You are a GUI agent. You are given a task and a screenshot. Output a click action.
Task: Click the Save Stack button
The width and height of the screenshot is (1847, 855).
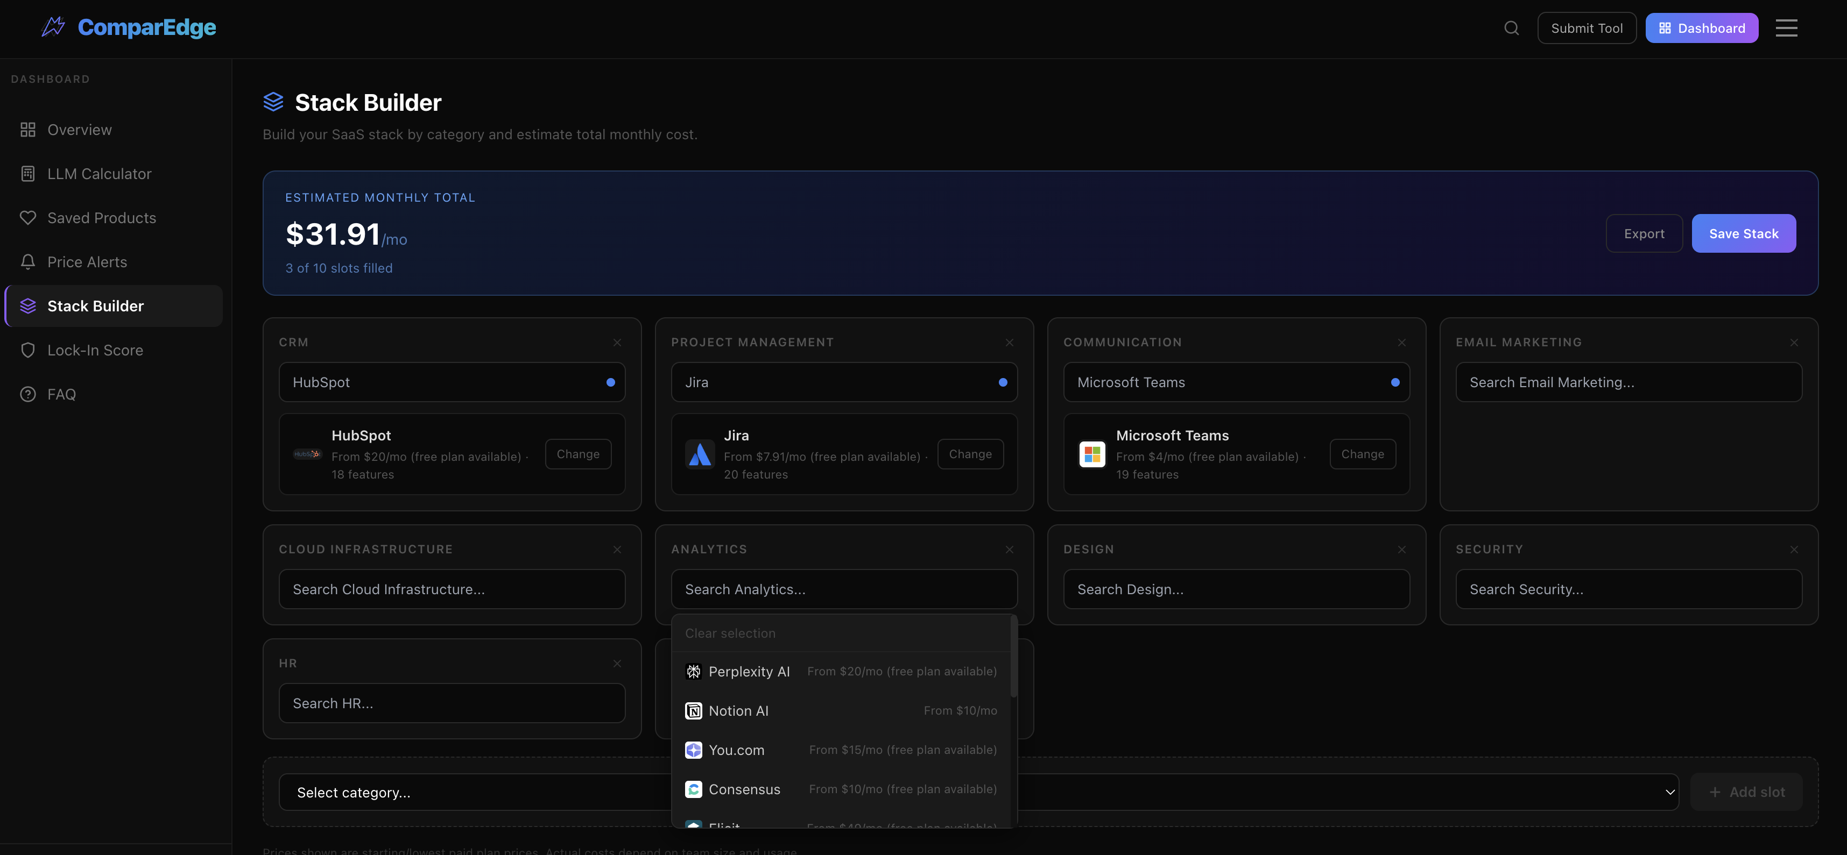click(1744, 233)
